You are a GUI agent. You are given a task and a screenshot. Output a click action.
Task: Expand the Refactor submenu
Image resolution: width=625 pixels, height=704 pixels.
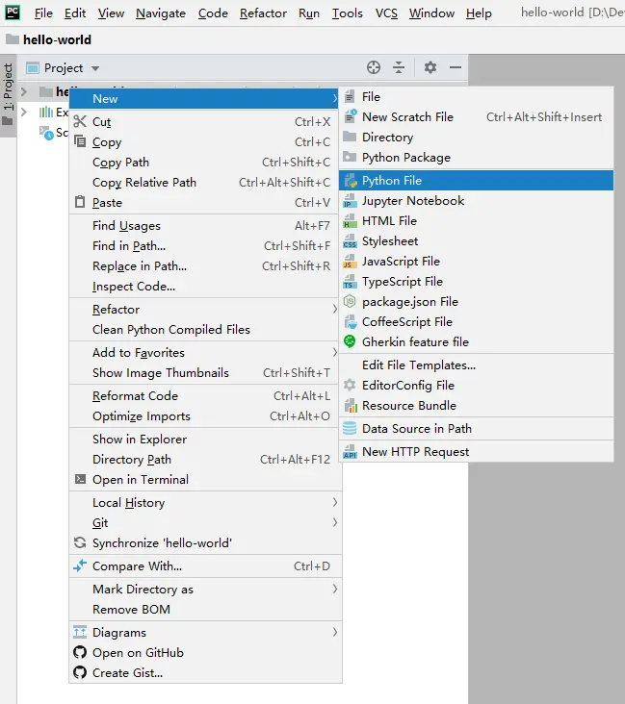pyautogui.click(x=334, y=309)
